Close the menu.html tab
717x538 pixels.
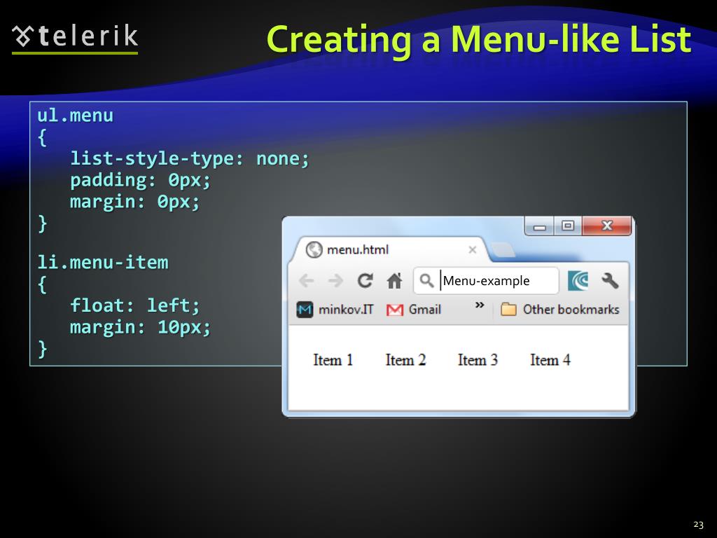tap(473, 250)
